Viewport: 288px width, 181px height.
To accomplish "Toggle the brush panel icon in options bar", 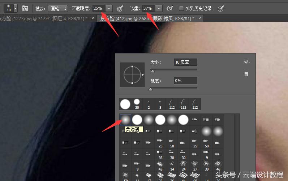I will tap(25, 8).
